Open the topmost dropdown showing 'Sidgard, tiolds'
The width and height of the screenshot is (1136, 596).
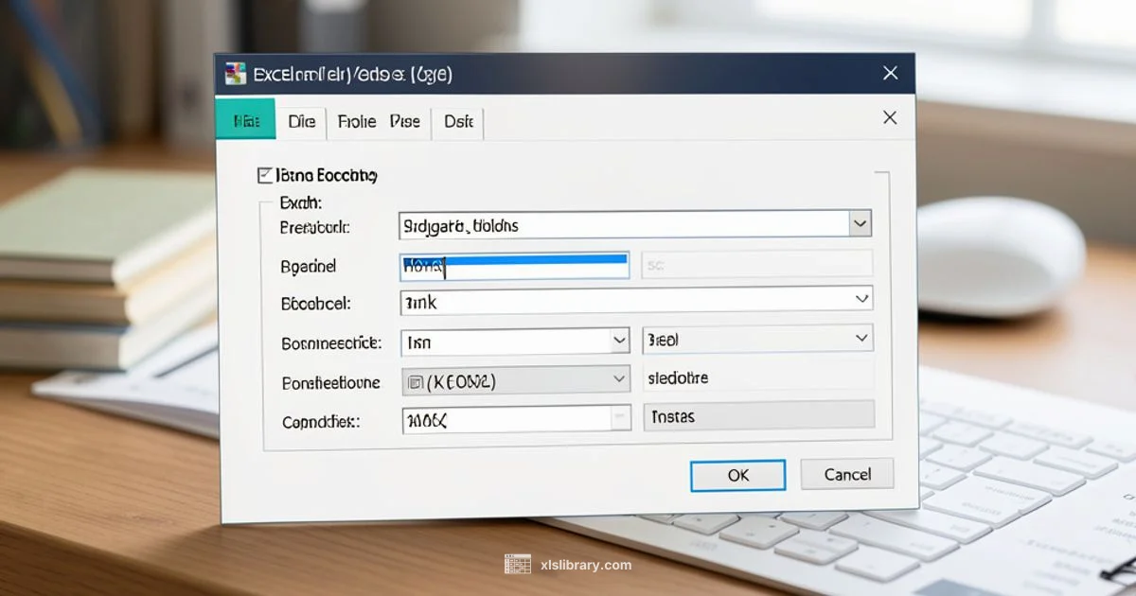860,223
